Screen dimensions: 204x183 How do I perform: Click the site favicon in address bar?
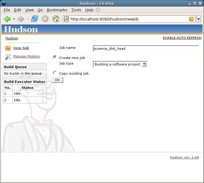(66, 19)
